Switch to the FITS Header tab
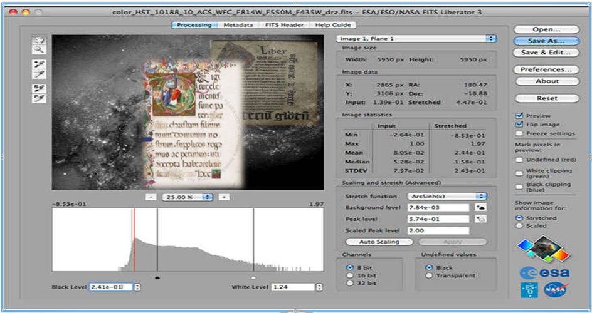Screen dimensions: 592x313 [284, 25]
